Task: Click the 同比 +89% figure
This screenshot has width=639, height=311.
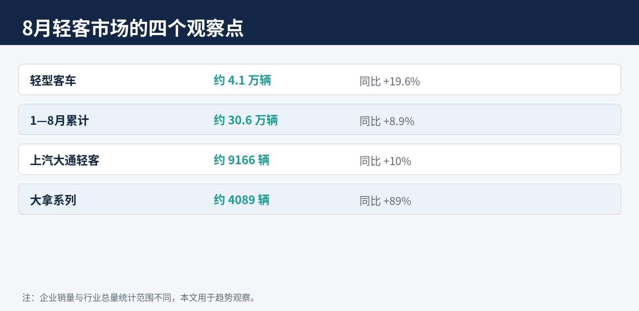Action: (385, 201)
